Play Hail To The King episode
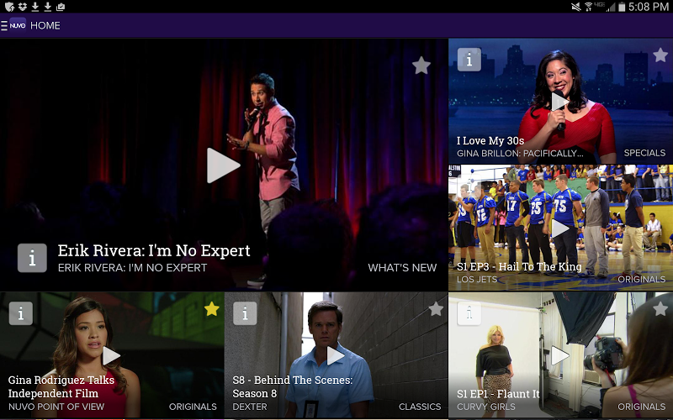This screenshot has width=673, height=420. coord(559,228)
